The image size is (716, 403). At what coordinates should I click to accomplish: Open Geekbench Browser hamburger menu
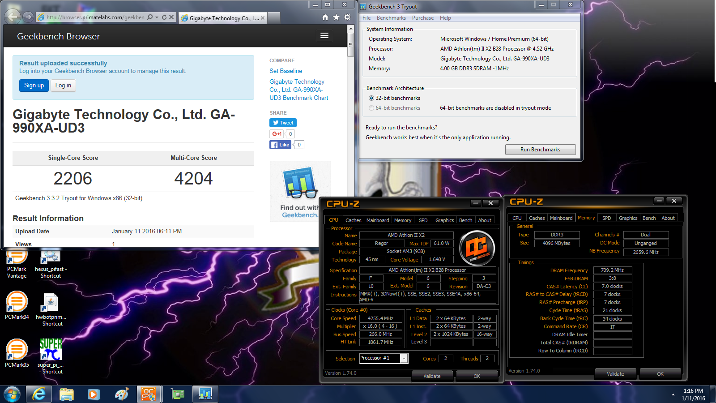(x=324, y=35)
